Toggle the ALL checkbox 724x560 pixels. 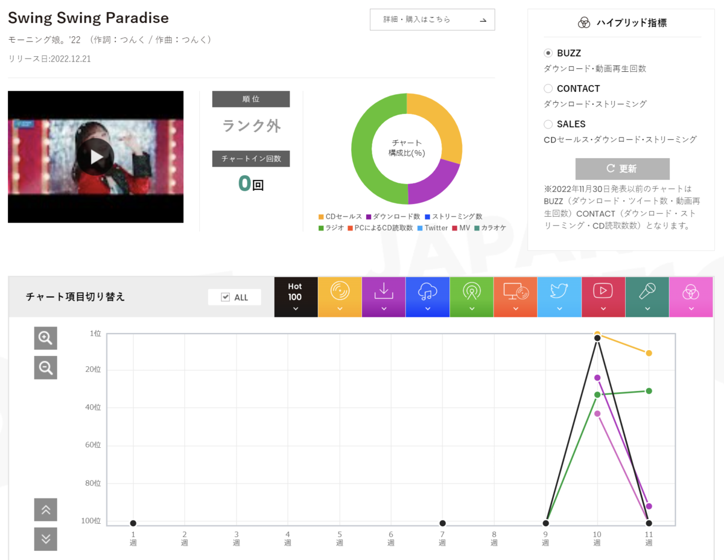pos(226,297)
